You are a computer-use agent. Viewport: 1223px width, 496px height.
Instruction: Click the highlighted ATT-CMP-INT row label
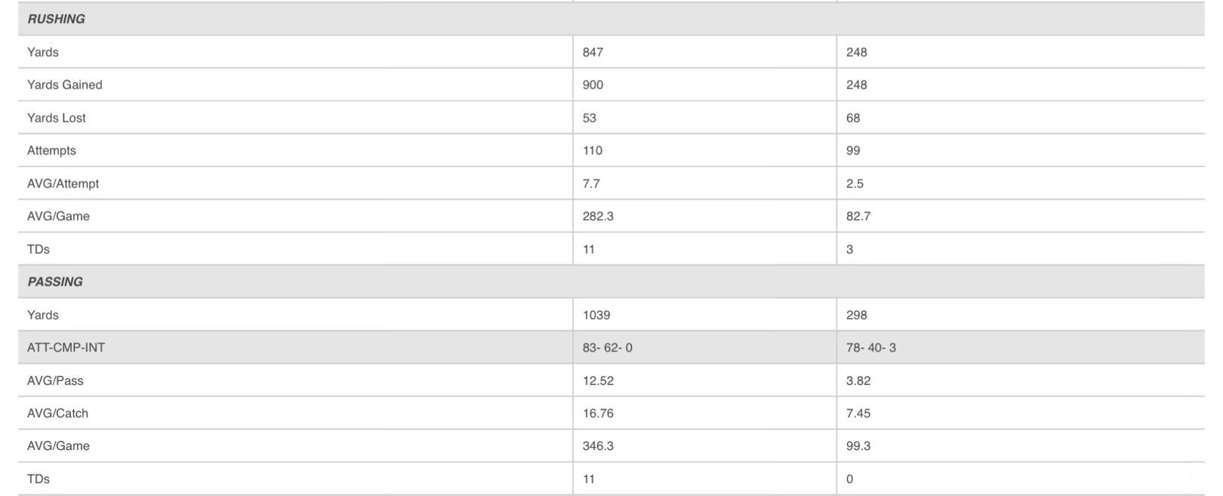(66, 347)
